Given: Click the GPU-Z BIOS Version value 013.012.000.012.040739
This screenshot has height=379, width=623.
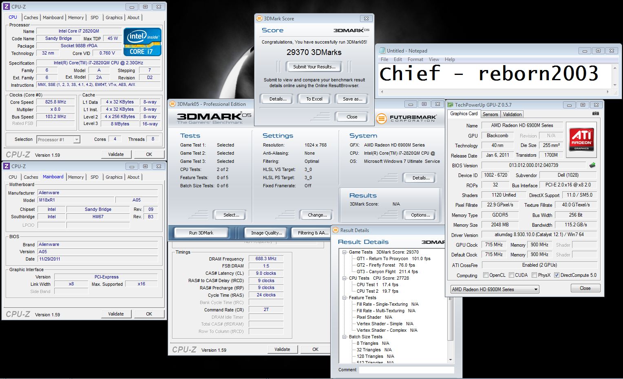Looking at the screenshot, I should point(534,165).
